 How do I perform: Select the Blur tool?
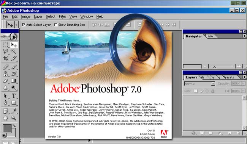(6, 88)
